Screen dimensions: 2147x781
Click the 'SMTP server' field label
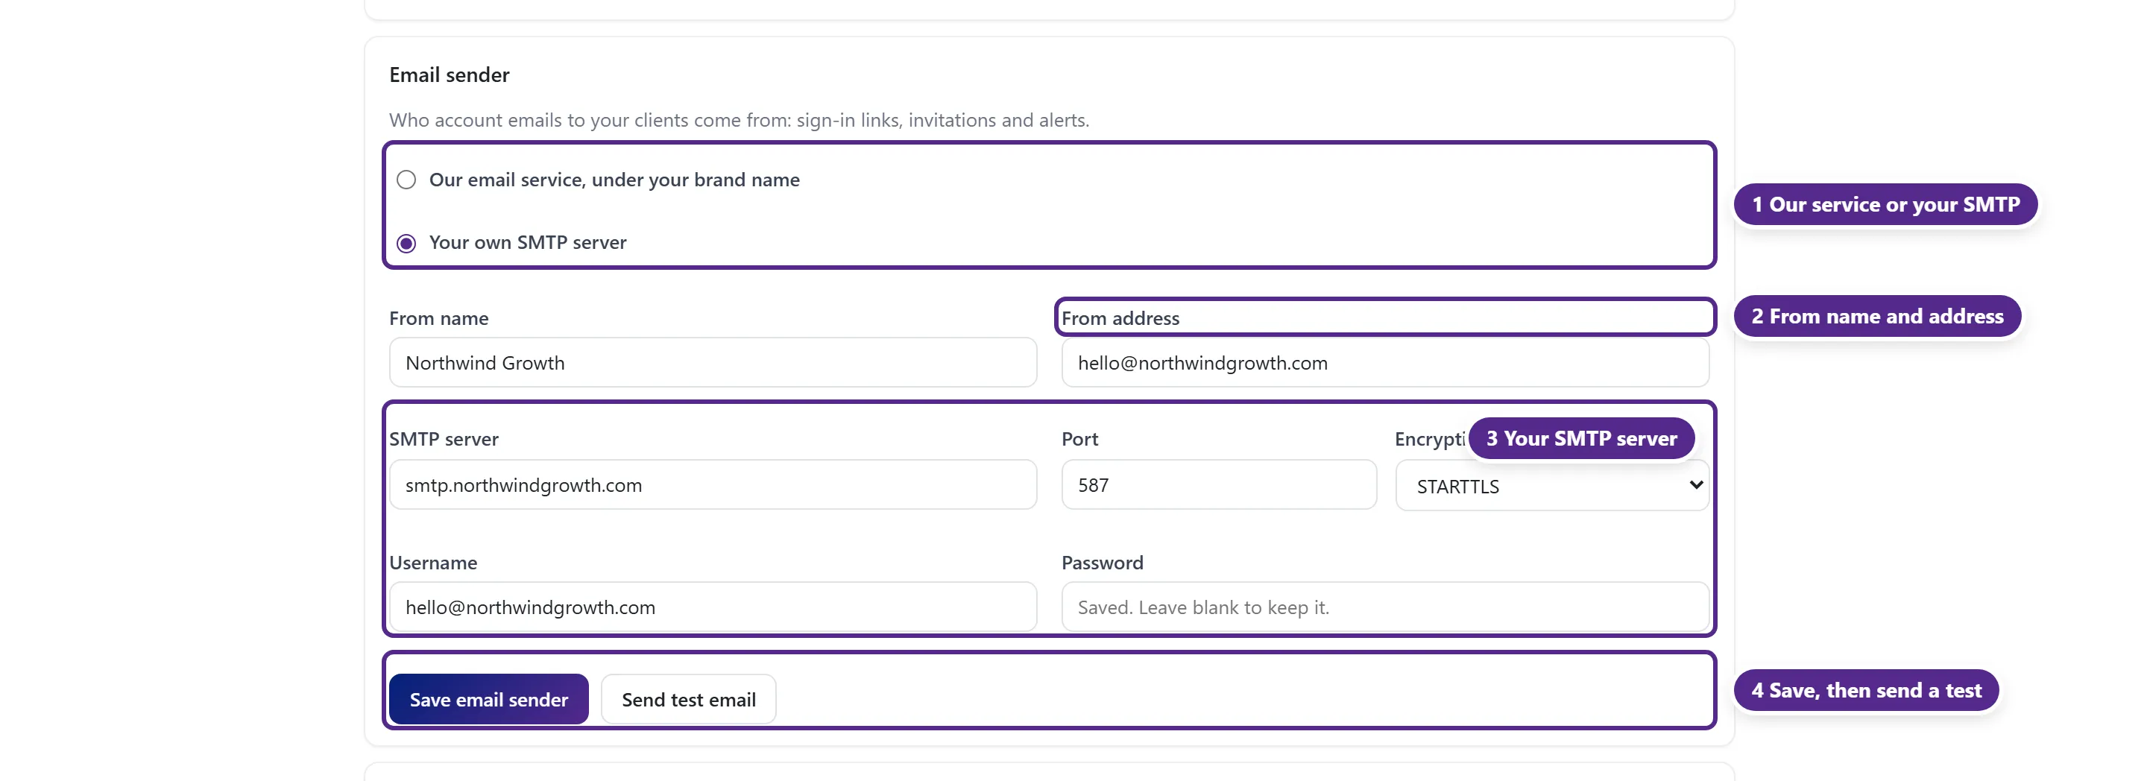click(444, 439)
